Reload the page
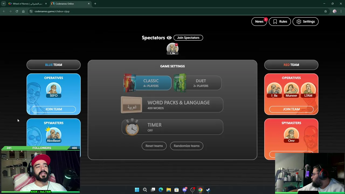The image size is (345, 194). pos(17,11)
